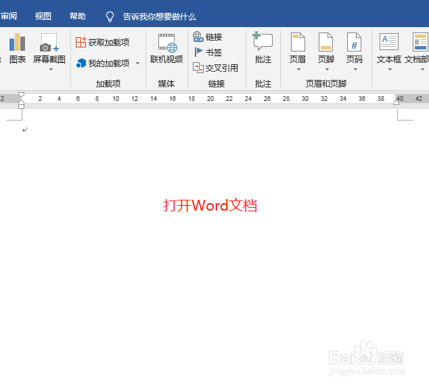The image size is (429, 386).
Task: Switch to the 审阅 ribbon tab
Action: [9, 16]
